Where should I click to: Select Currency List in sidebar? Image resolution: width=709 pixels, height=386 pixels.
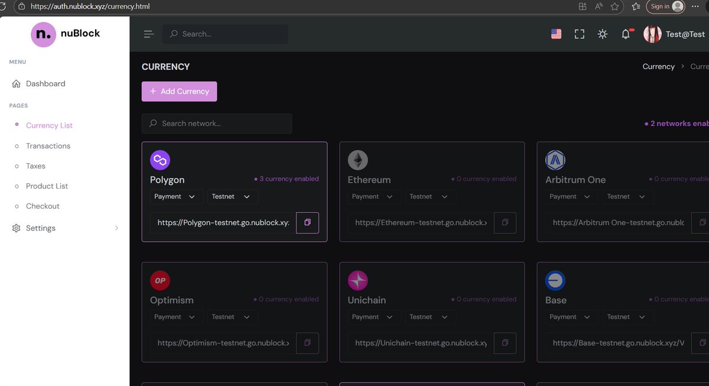(49, 125)
